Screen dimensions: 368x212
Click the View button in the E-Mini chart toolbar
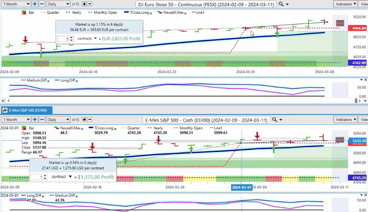point(364,120)
